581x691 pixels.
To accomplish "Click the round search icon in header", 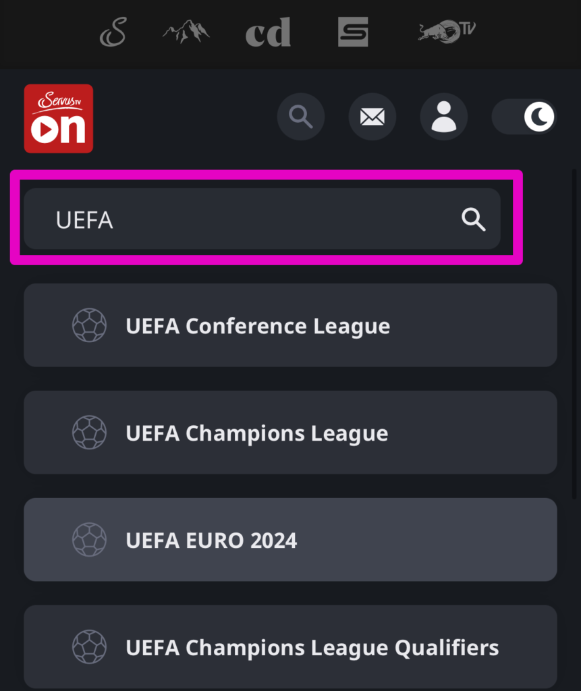I will [301, 117].
